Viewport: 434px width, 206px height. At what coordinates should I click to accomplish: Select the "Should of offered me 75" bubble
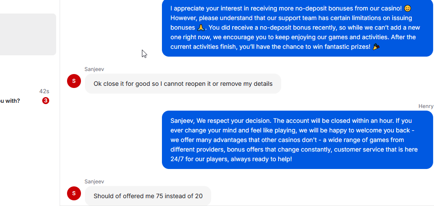[148, 196]
